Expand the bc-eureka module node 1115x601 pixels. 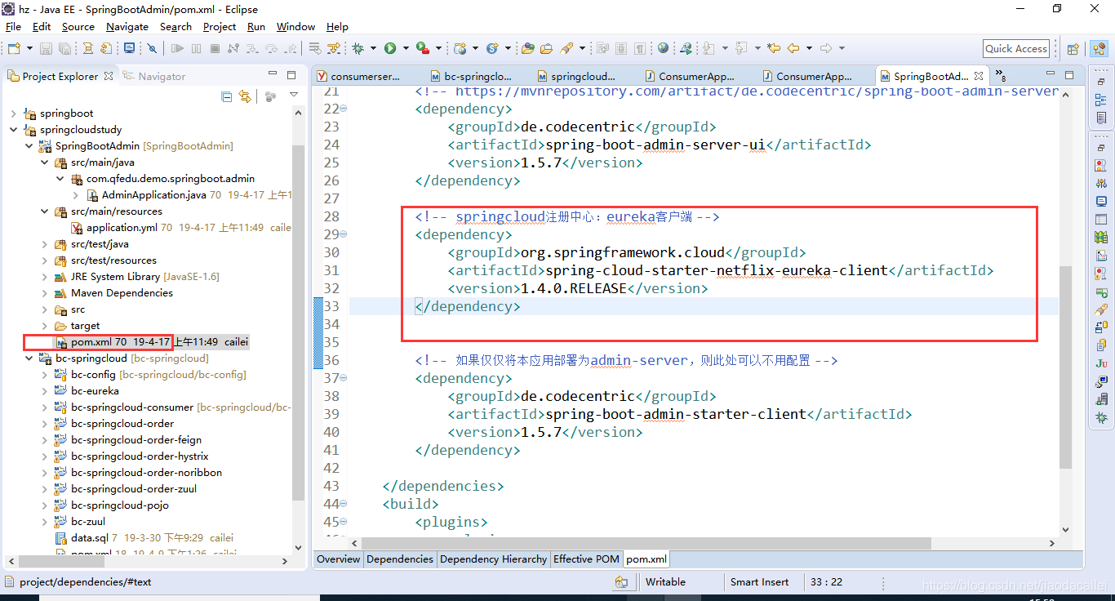pos(45,391)
